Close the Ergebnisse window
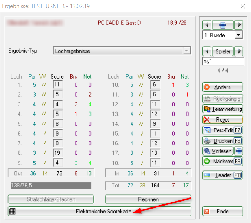This screenshot has width=251, height=223. point(243,6)
